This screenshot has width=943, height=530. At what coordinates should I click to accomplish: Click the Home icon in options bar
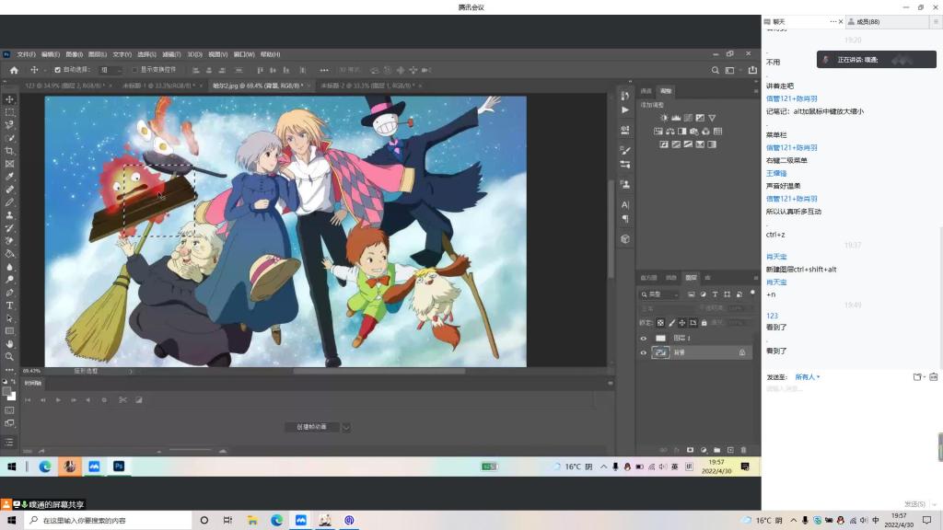tap(14, 70)
